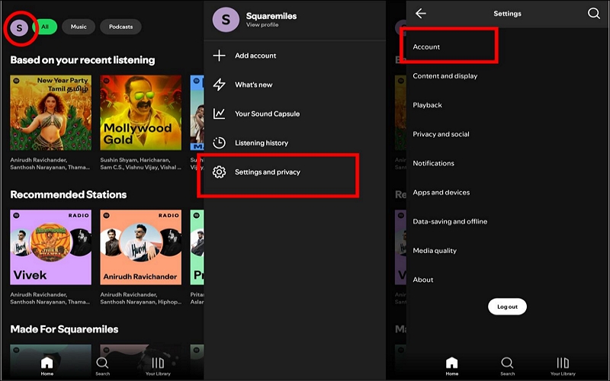Click caption under Anirudh Ravichander radio card
The height and width of the screenshot is (381, 610).
point(140,298)
